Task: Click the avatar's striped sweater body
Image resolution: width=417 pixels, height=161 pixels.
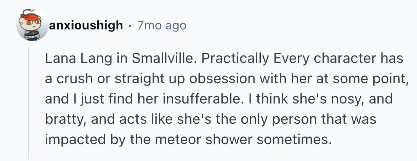Action: [x=34, y=34]
